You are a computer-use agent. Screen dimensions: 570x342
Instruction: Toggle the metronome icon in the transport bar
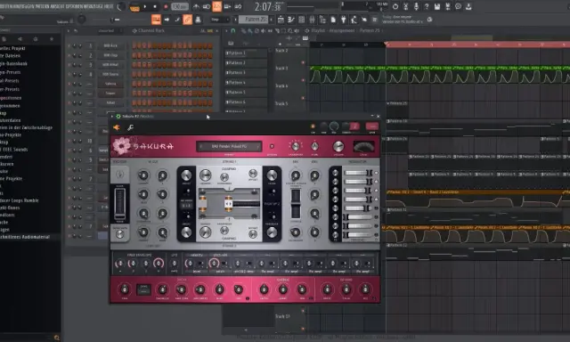tap(196, 6)
